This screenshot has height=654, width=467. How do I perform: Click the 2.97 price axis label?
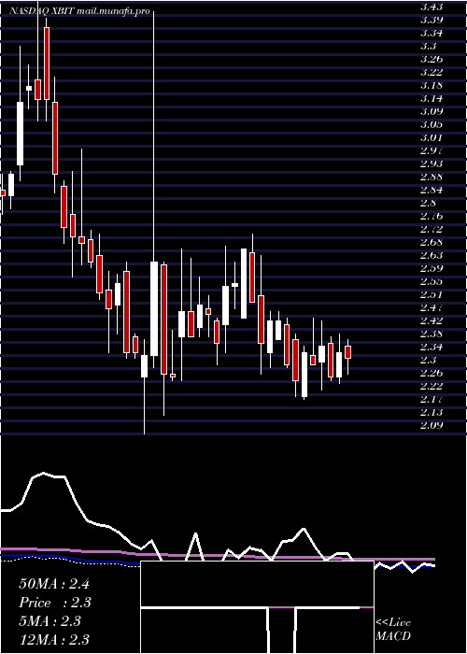[x=432, y=151]
